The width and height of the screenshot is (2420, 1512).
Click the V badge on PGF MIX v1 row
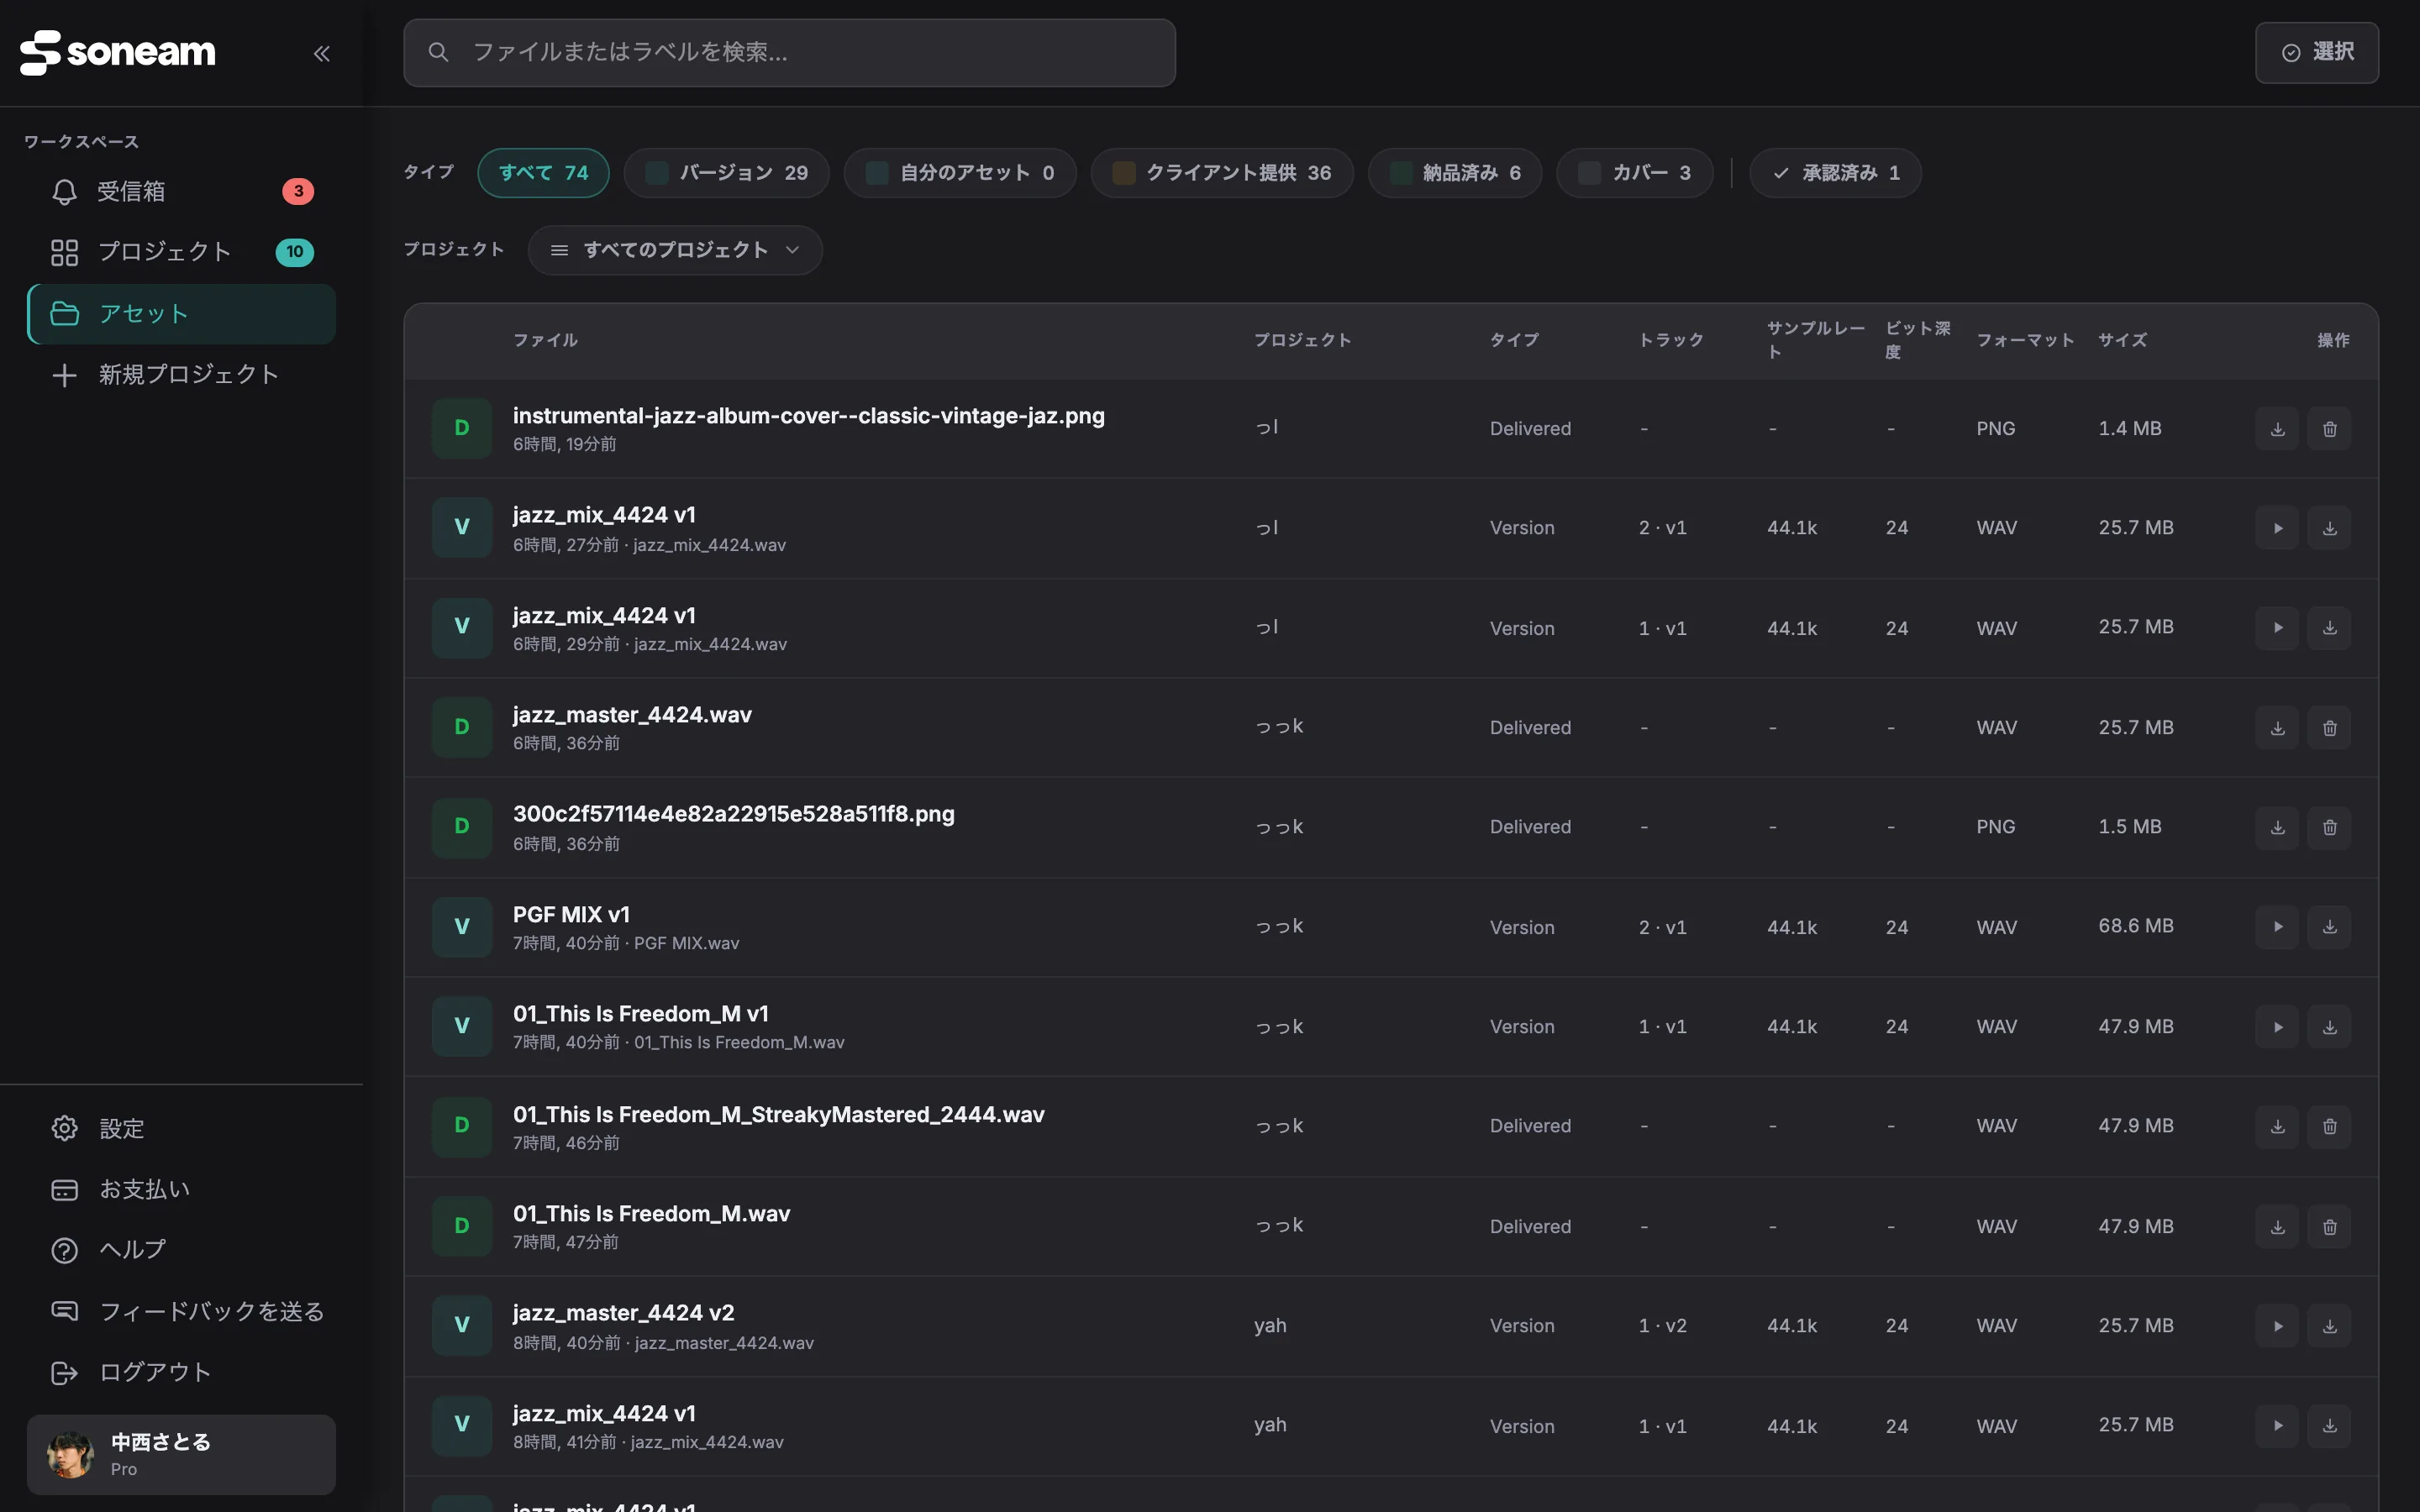click(462, 926)
